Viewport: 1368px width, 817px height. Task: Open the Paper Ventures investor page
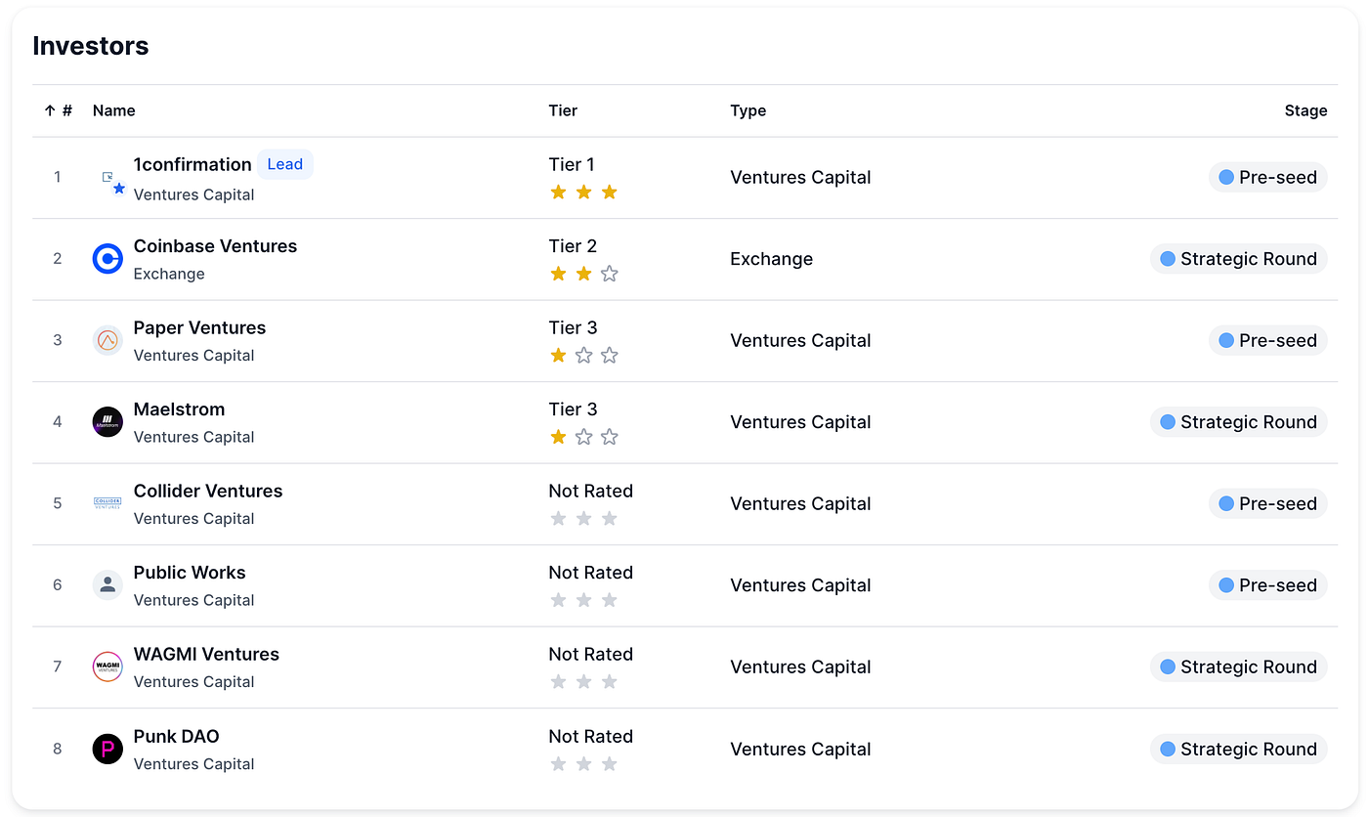pyautogui.click(x=199, y=327)
